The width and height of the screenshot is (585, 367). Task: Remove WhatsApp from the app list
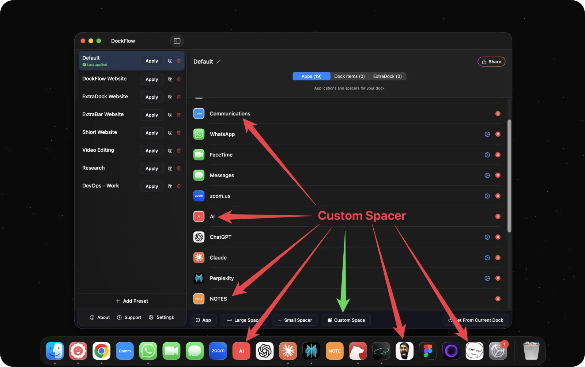pos(498,134)
